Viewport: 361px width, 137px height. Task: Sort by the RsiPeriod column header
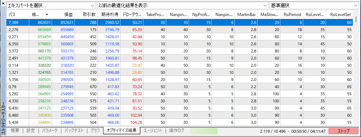(292, 15)
